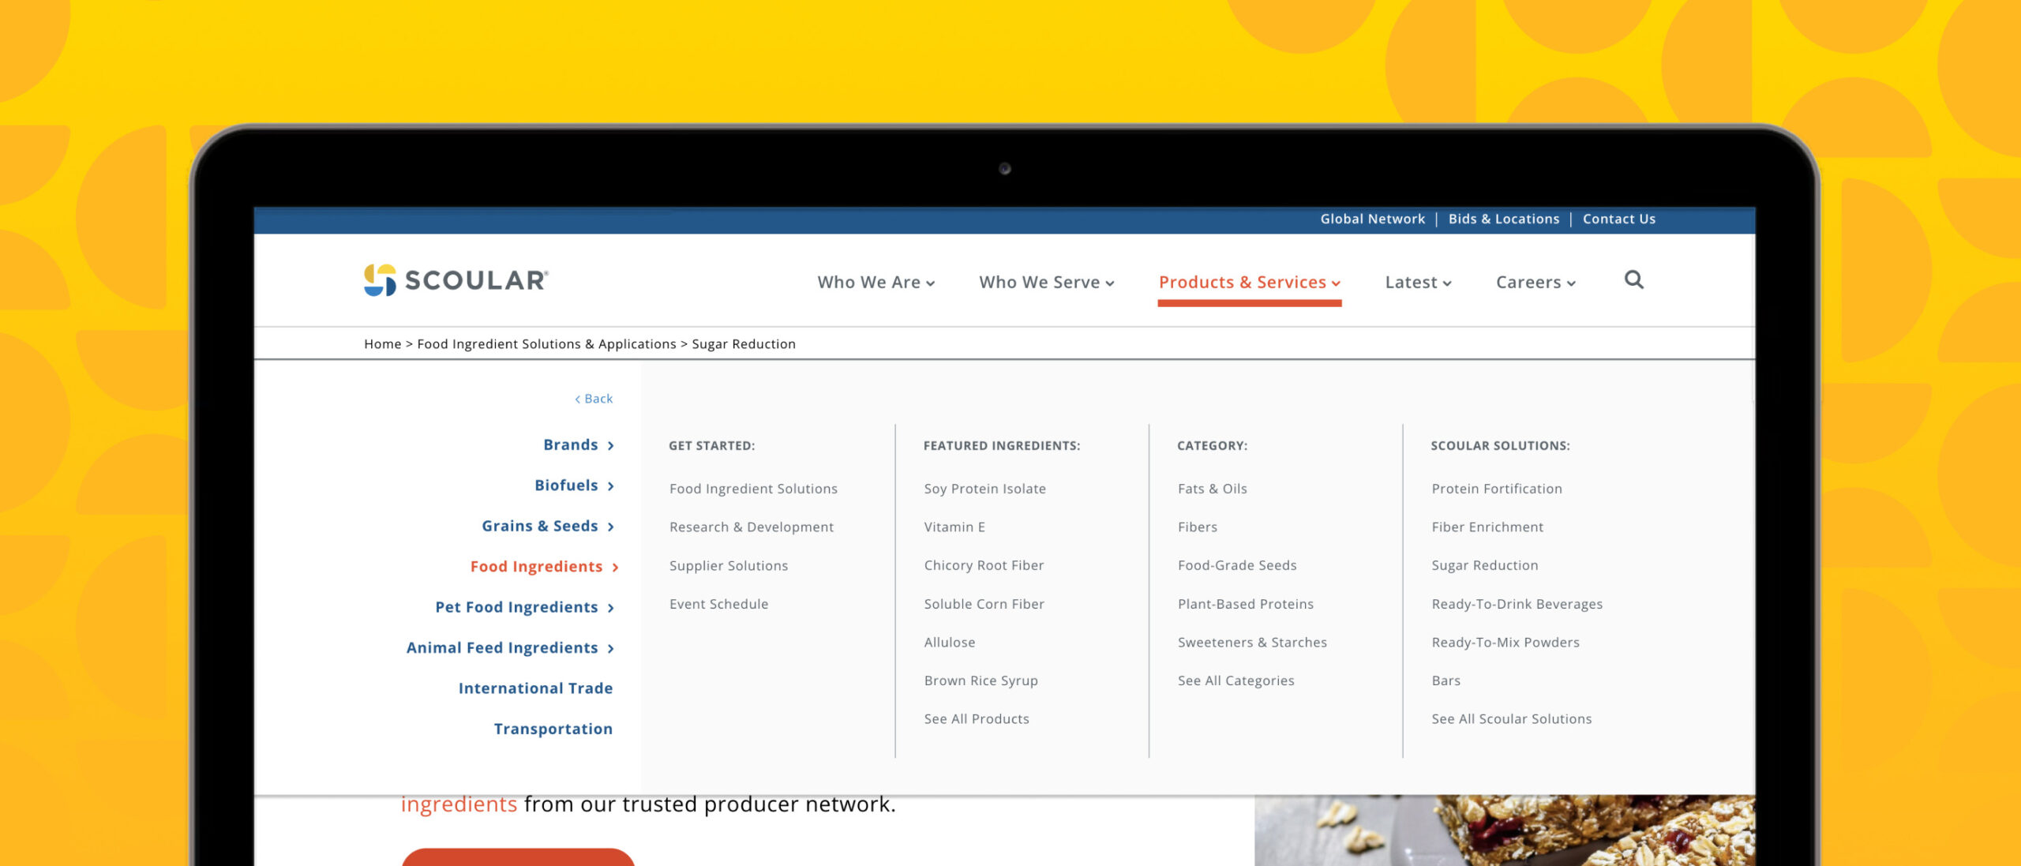Open the Event Schedule page
The width and height of the screenshot is (2021, 866).
[718, 604]
